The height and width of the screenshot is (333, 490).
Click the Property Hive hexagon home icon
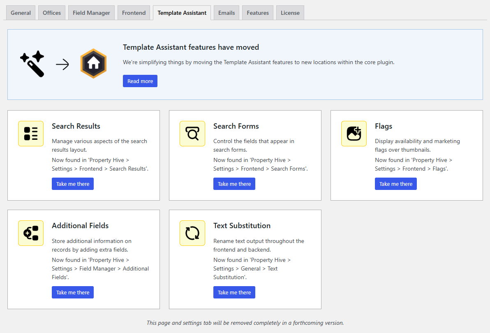pos(93,64)
